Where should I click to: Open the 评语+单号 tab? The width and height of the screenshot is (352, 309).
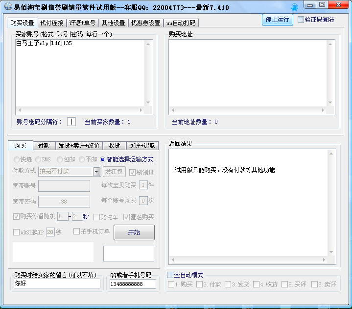pos(82,23)
